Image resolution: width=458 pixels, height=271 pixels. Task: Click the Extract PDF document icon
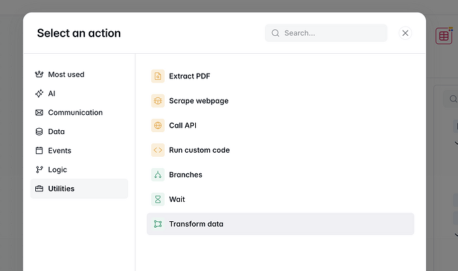[157, 76]
